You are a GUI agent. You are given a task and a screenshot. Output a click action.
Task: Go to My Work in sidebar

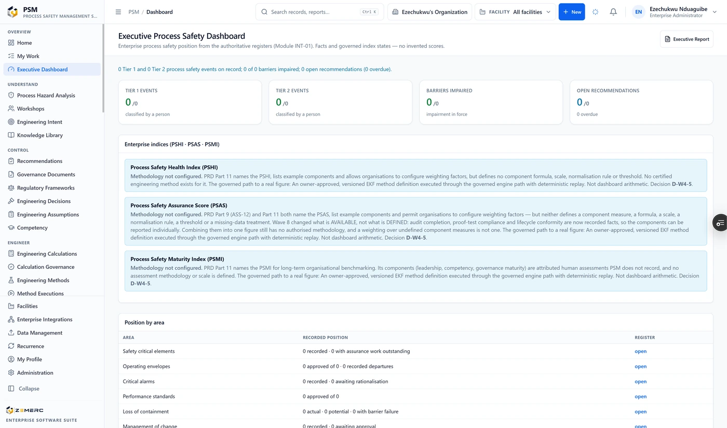click(x=52, y=56)
